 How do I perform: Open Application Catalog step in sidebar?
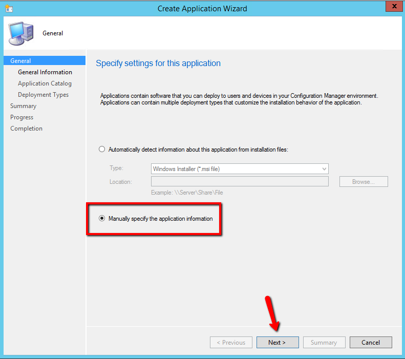[45, 83]
